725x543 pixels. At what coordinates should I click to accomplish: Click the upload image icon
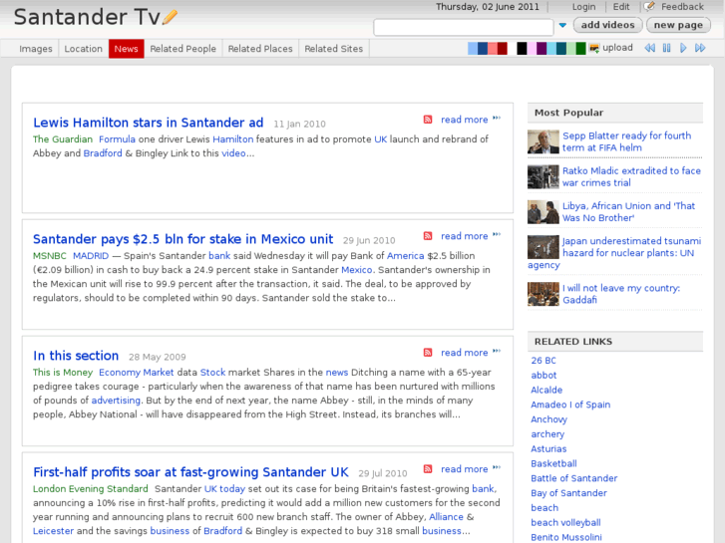pyautogui.click(x=594, y=48)
